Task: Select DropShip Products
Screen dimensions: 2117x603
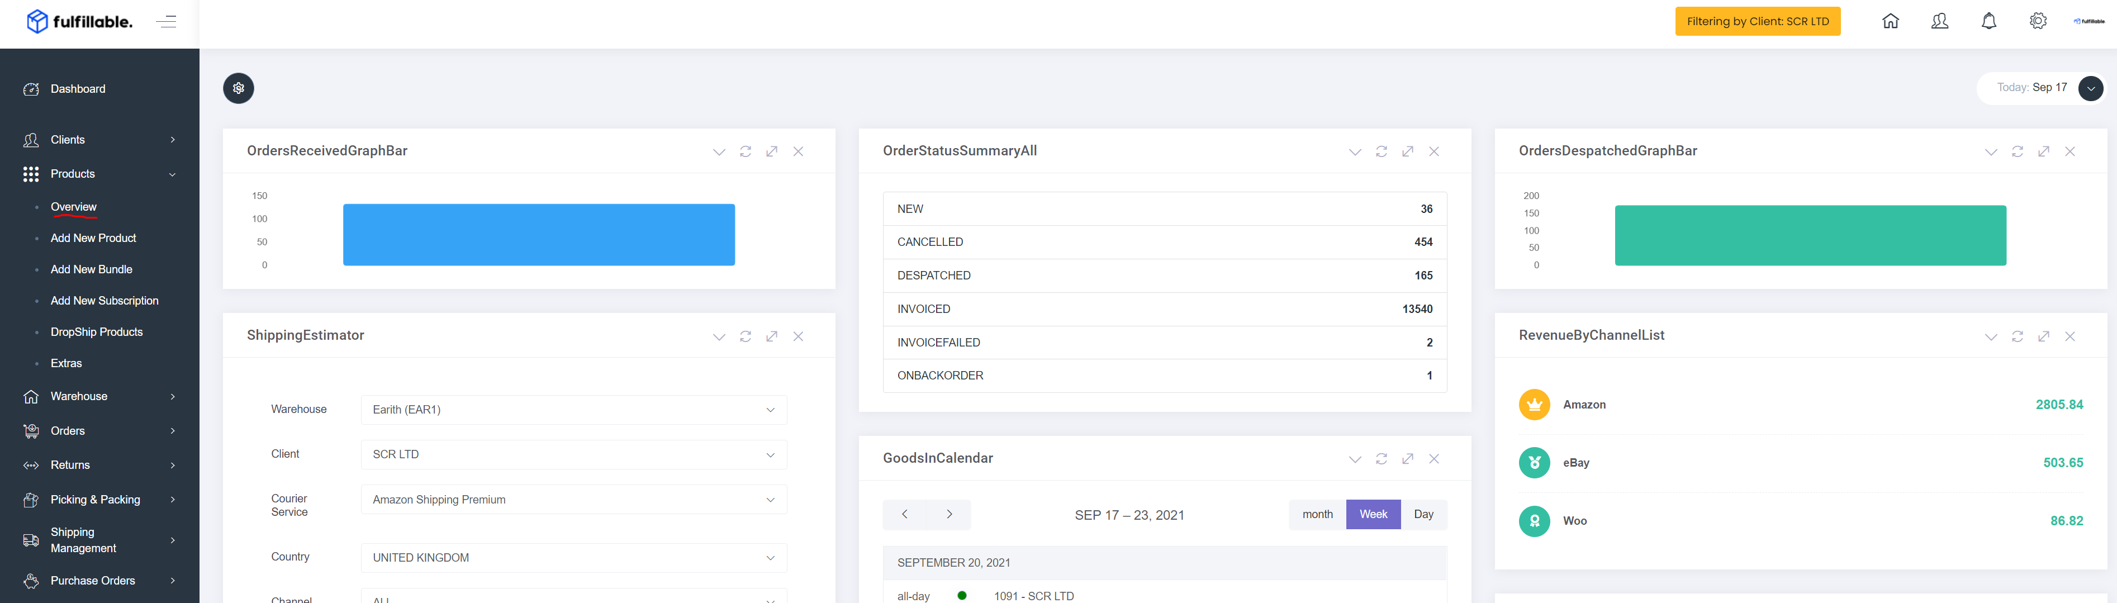Action: click(x=96, y=332)
